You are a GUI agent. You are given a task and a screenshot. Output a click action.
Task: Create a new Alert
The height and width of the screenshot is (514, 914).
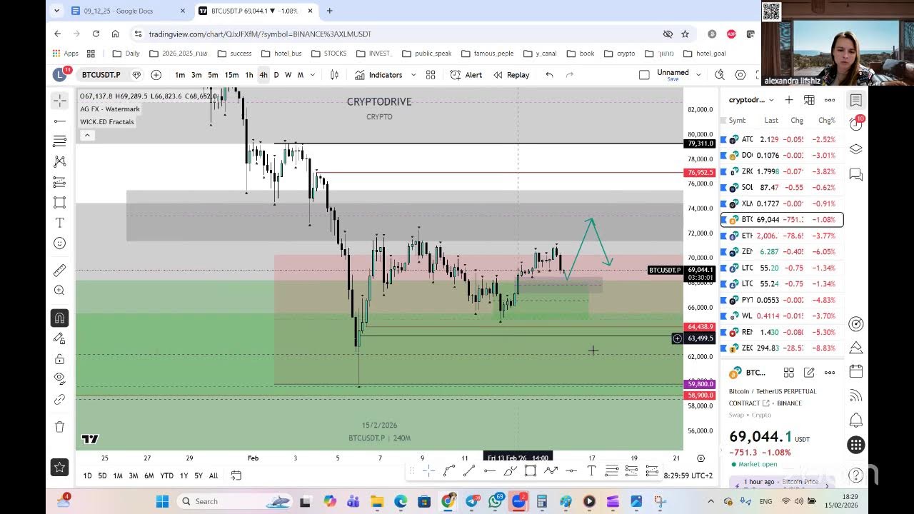coord(466,75)
